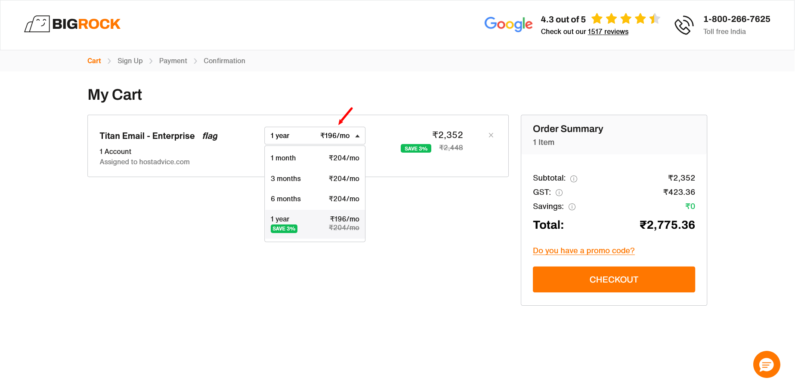The height and width of the screenshot is (390, 795).
Task: Click the star rating icons
Action: click(x=626, y=19)
